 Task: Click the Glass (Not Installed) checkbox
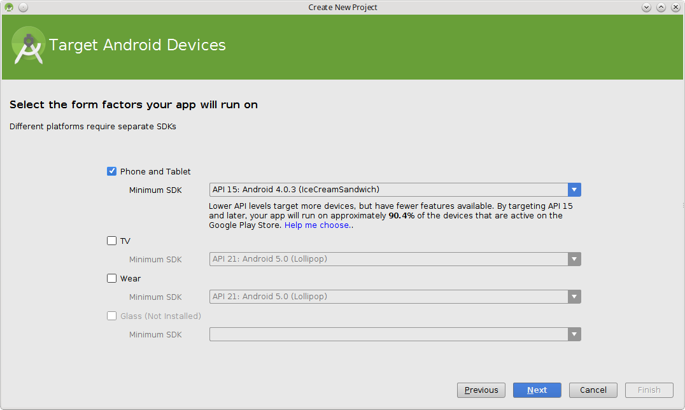tap(112, 316)
